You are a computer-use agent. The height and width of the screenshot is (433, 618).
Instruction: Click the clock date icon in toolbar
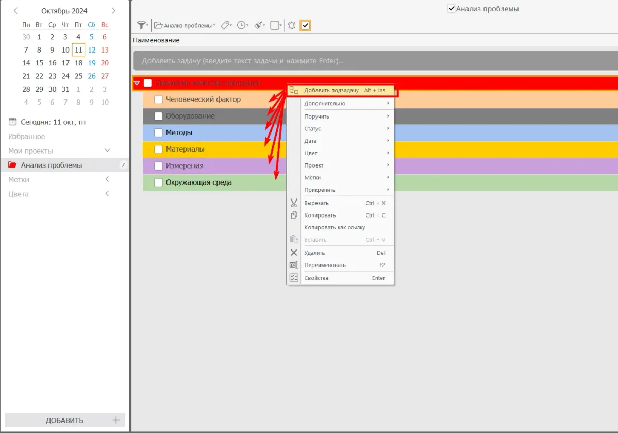click(x=241, y=25)
